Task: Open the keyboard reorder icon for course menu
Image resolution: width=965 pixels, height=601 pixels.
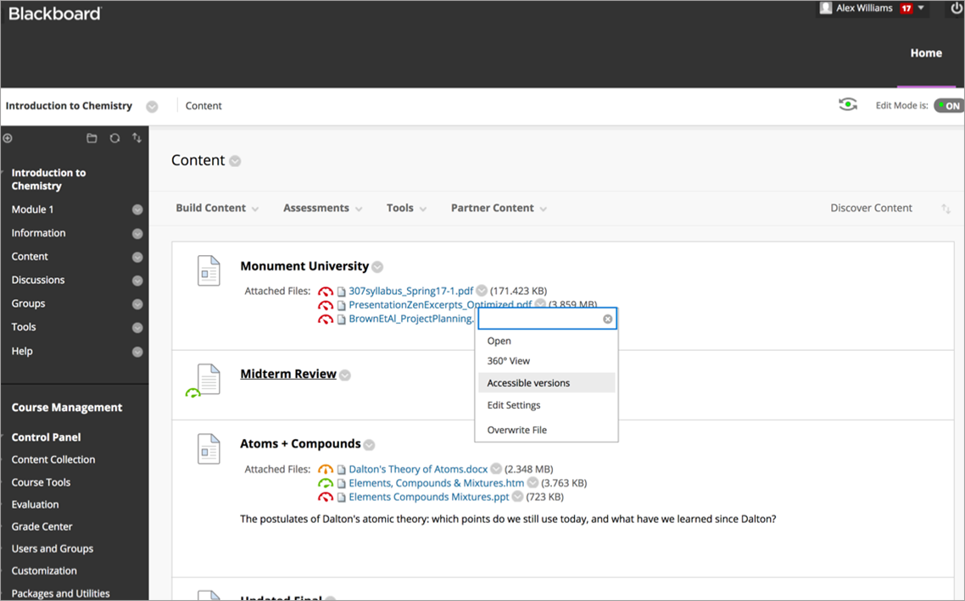Action: click(137, 137)
